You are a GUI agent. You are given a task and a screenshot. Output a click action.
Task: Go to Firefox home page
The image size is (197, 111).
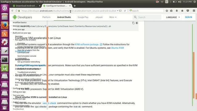[182, 11]
